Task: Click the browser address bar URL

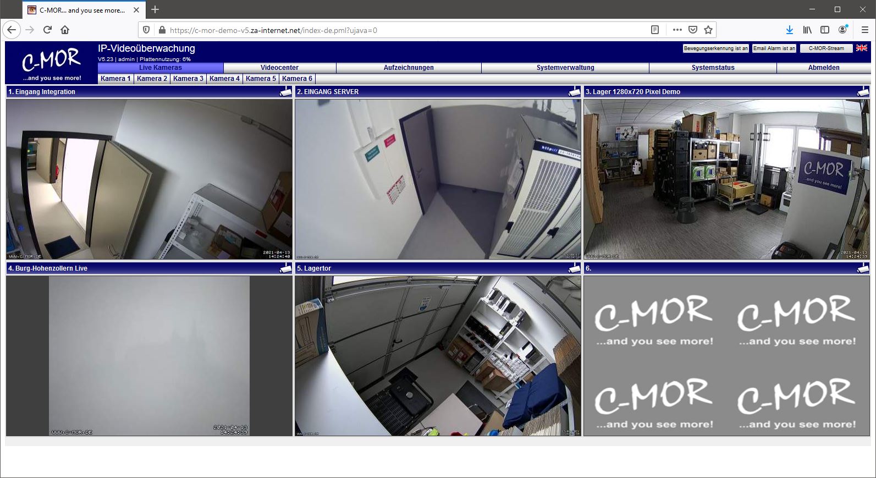Action: tap(273, 30)
